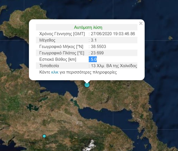Click the Μέγεθος label
This screenshot has width=178, height=151.
[x=48, y=40]
